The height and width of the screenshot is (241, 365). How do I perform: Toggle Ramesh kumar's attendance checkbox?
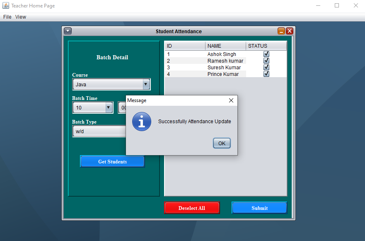pos(266,61)
